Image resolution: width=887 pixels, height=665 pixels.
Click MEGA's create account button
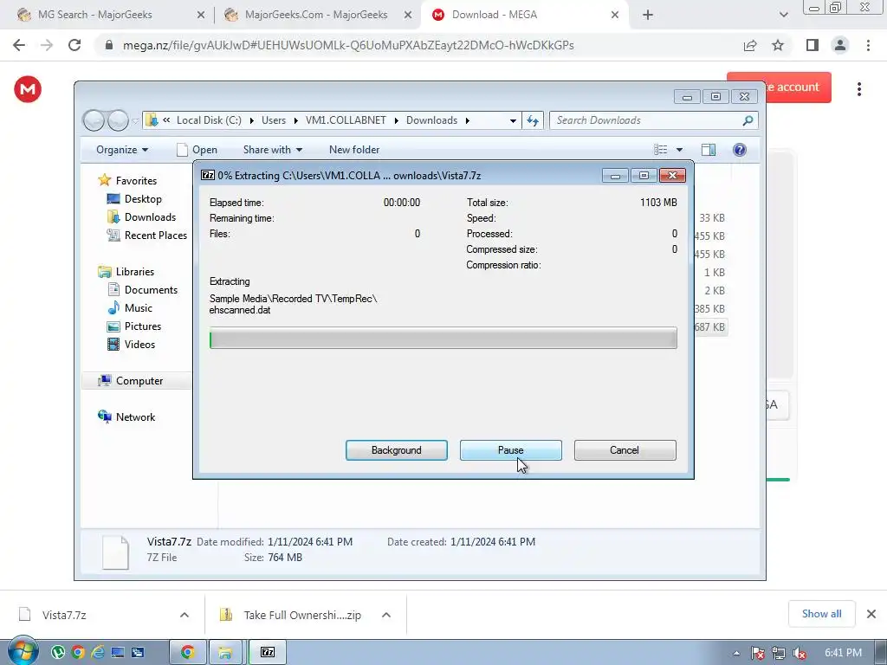tap(798, 87)
